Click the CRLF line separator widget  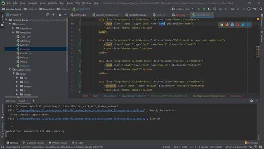(184, 147)
